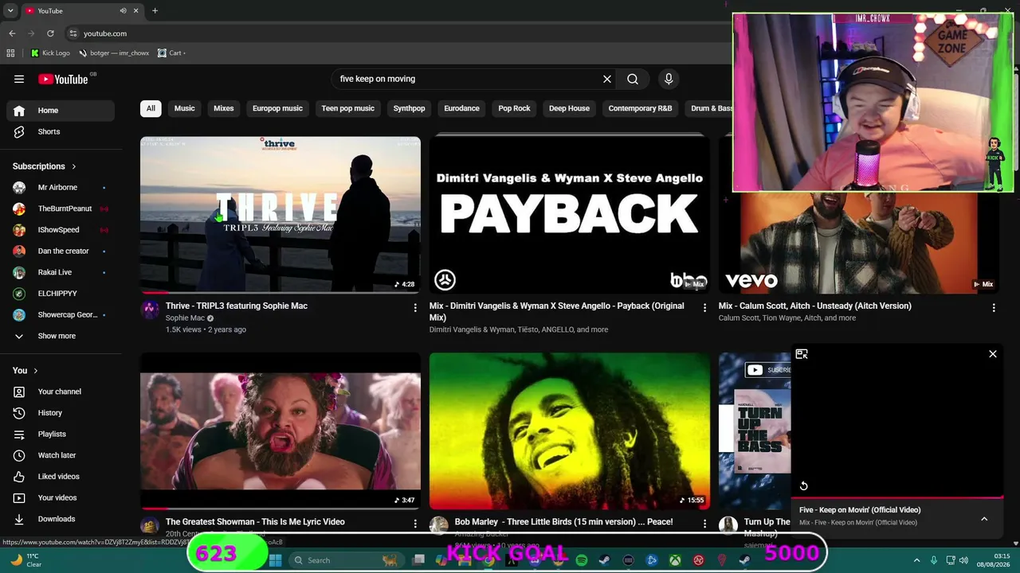Open Spotify from the taskbar
The height and width of the screenshot is (573, 1020).
[x=582, y=560]
